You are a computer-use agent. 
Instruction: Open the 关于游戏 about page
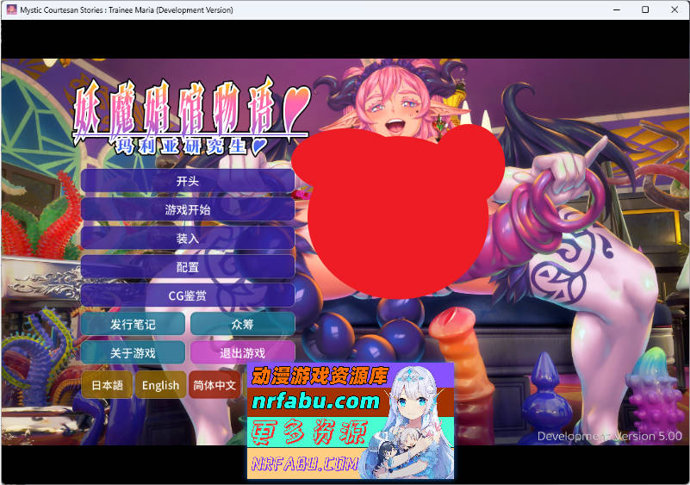(133, 352)
